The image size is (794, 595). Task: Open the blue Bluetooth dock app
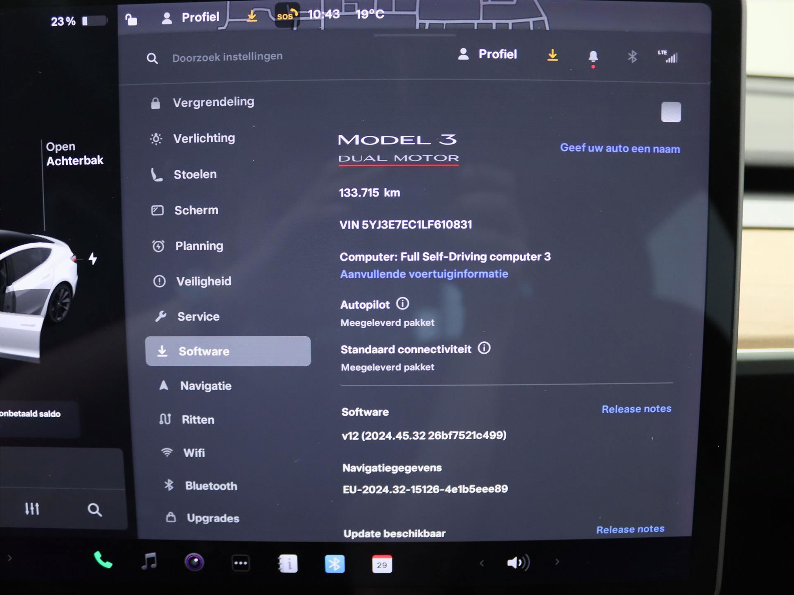[x=335, y=564]
